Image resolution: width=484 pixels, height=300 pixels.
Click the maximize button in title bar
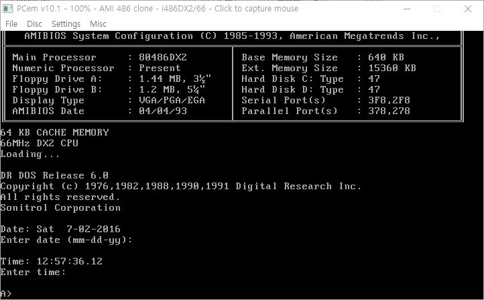[x=437, y=9]
